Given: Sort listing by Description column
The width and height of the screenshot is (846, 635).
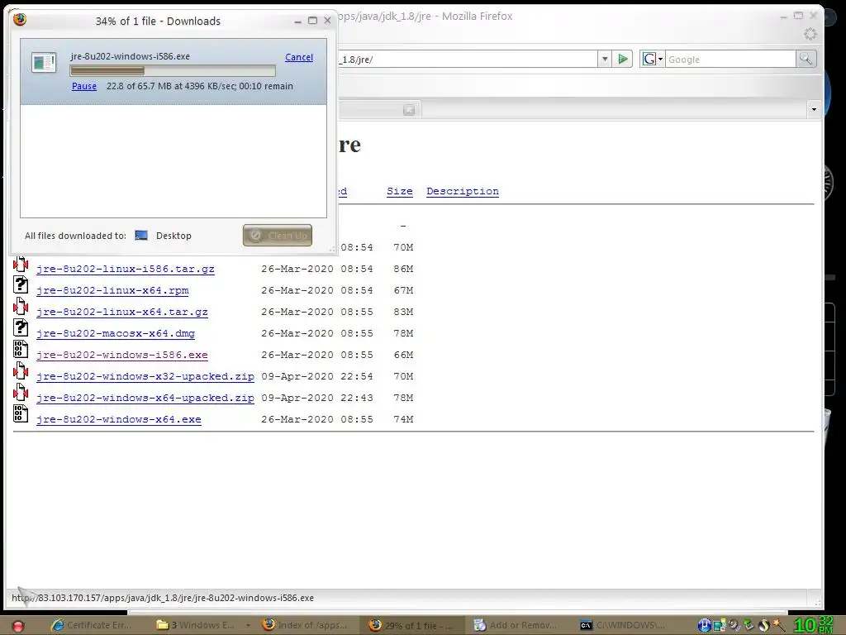Looking at the screenshot, I should tap(463, 191).
